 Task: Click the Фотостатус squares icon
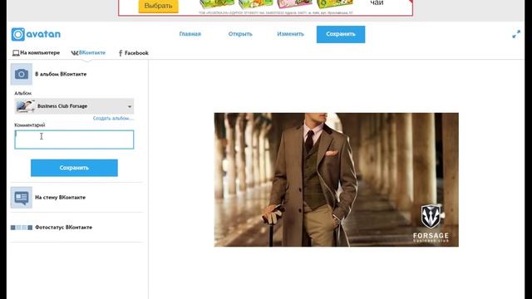point(22,228)
